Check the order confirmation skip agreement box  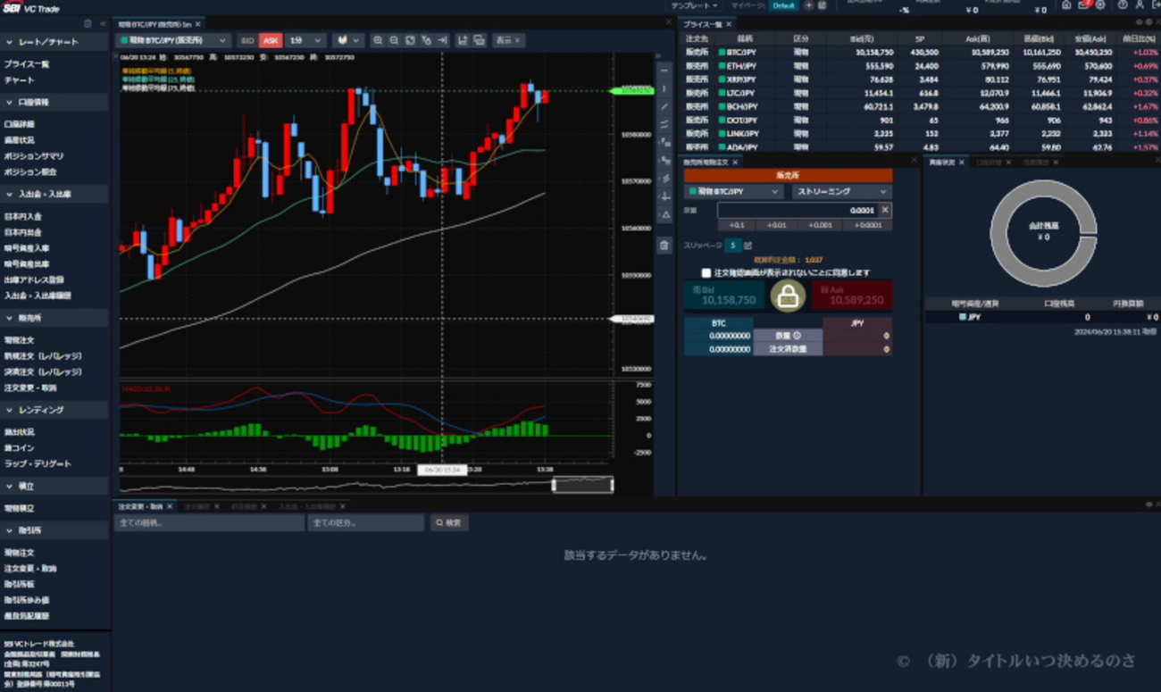(706, 273)
